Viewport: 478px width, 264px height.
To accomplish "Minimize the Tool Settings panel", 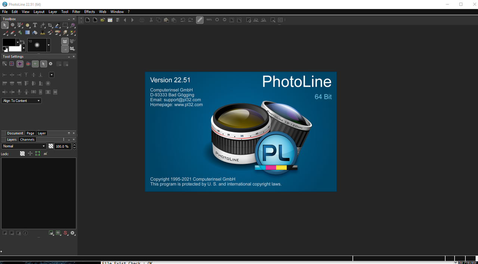I will point(69,57).
